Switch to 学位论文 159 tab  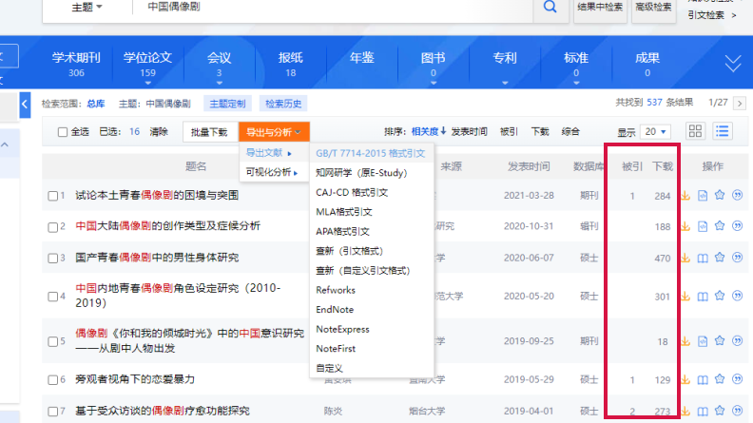tap(147, 64)
